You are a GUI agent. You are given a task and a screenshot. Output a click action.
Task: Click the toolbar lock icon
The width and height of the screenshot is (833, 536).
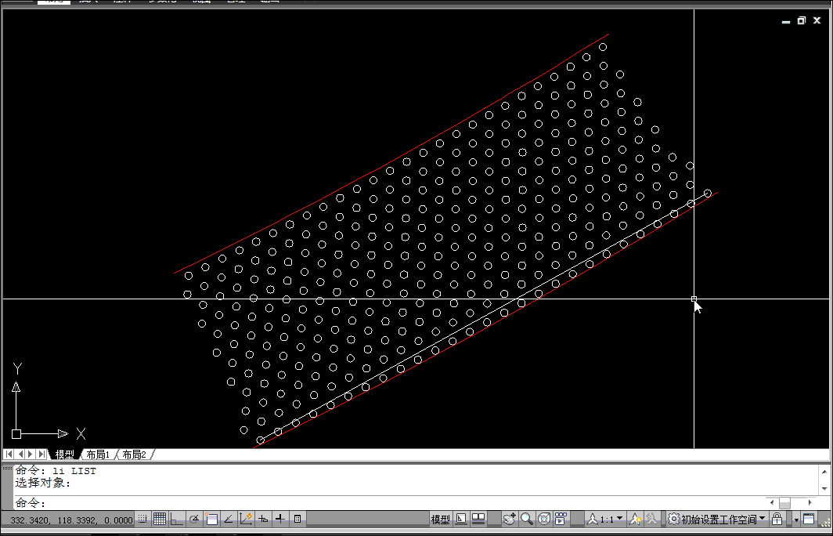[777, 519]
